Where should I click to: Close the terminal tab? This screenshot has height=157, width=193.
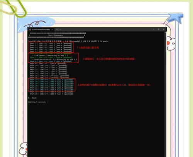[x=52, y=30]
